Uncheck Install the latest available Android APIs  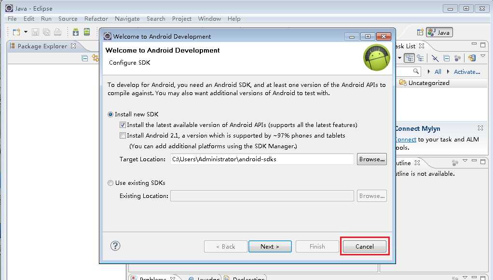click(123, 125)
